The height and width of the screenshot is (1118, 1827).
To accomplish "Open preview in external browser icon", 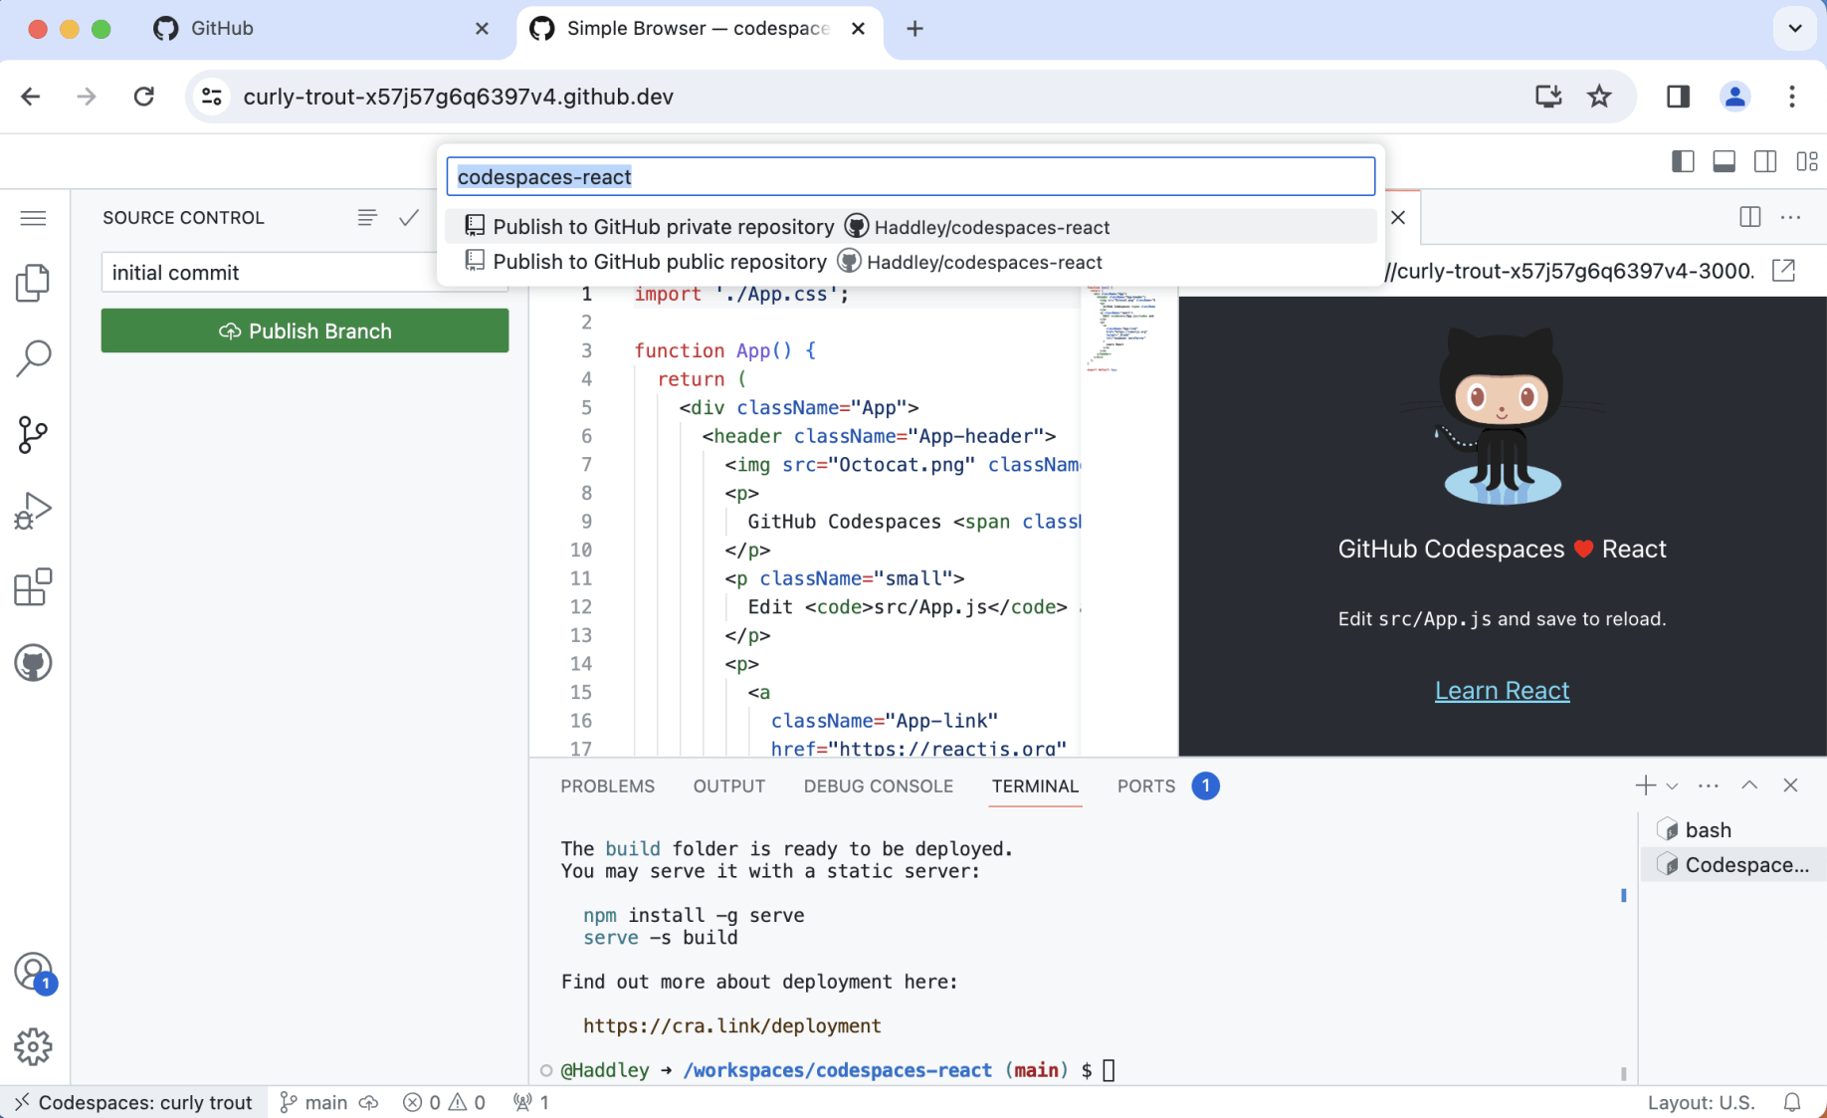I will 1783,271.
